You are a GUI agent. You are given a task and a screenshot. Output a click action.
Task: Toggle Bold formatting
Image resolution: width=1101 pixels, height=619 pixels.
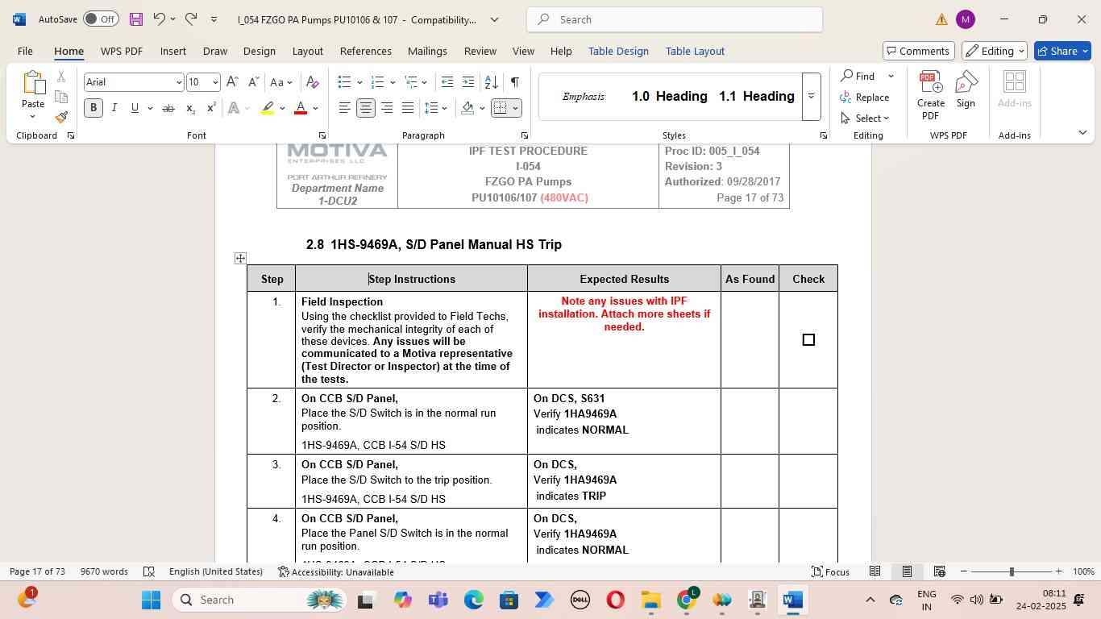pos(93,108)
